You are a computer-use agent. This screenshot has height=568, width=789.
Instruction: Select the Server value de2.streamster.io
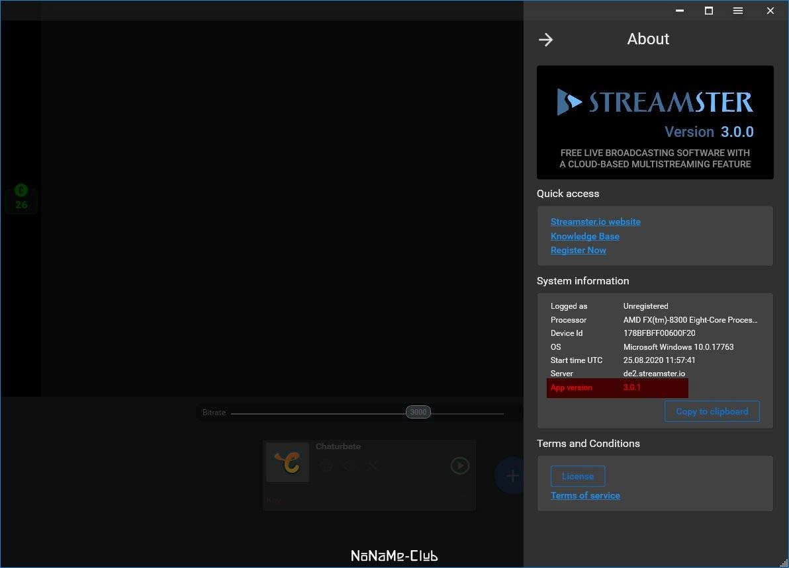click(x=654, y=374)
